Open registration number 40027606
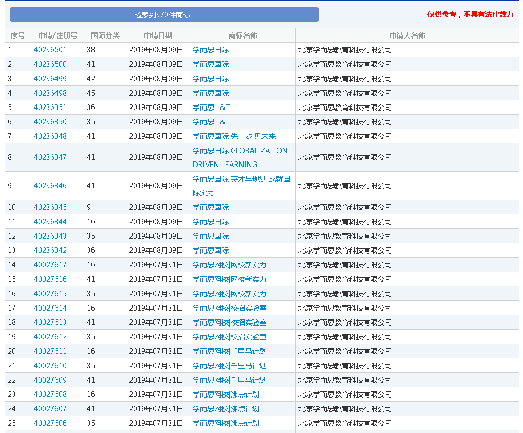The image size is (523, 433). (x=50, y=423)
